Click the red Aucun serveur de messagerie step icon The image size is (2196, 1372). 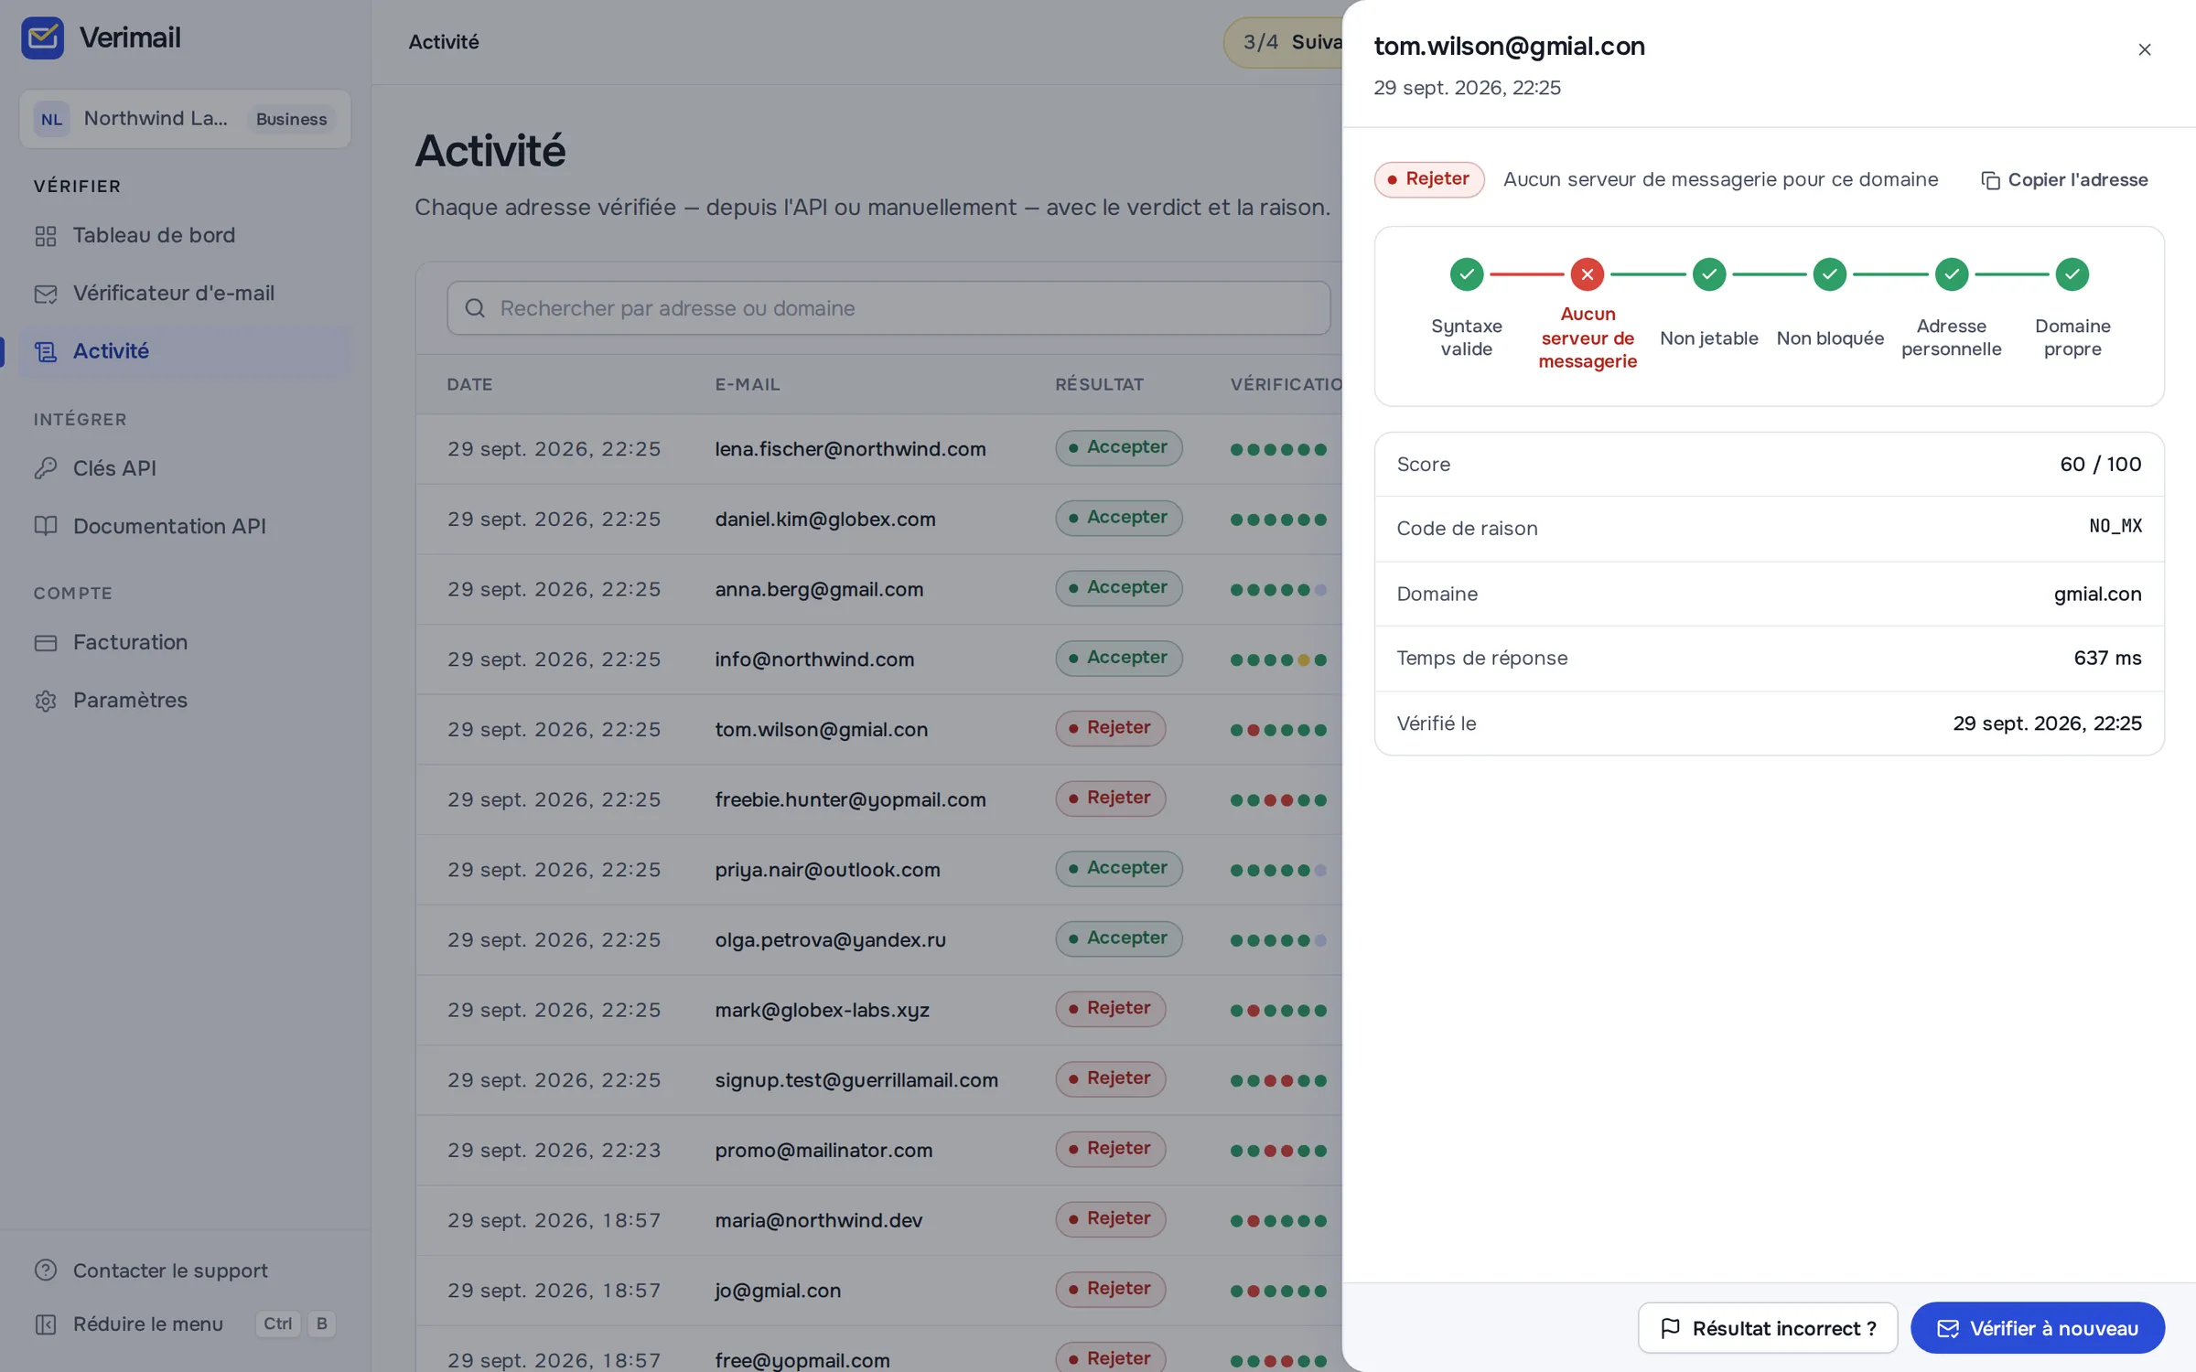[x=1588, y=274]
